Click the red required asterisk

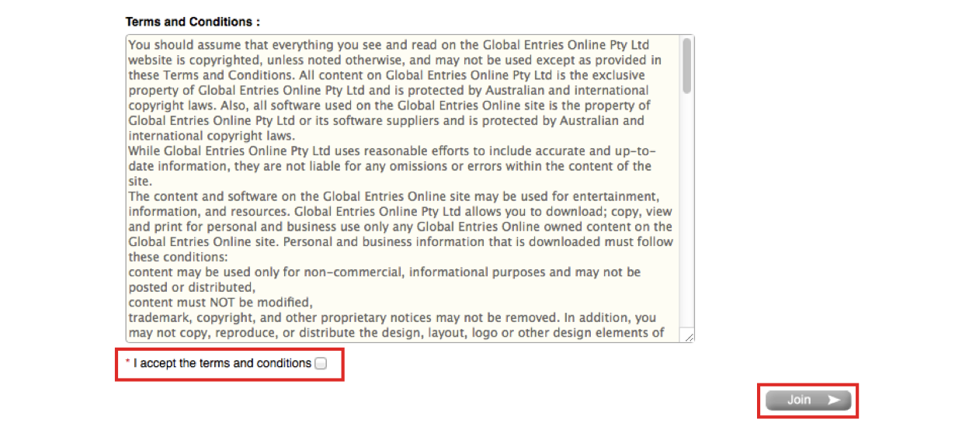click(x=128, y=363)
